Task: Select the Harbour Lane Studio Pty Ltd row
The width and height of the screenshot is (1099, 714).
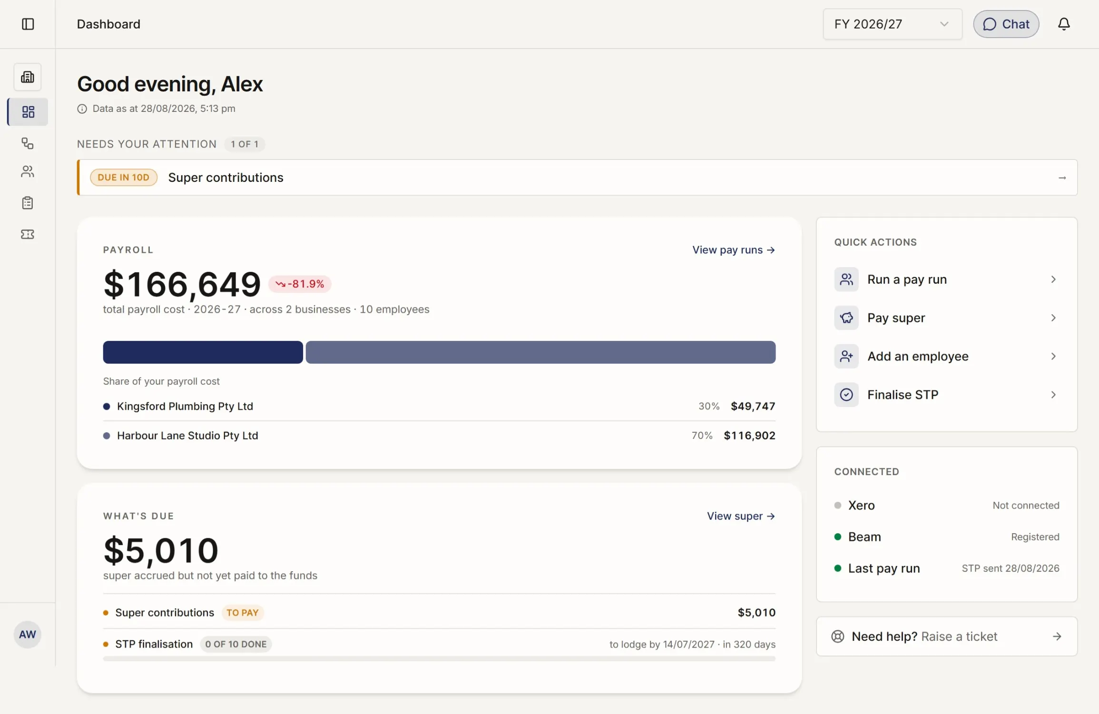Action: point(439,436)
